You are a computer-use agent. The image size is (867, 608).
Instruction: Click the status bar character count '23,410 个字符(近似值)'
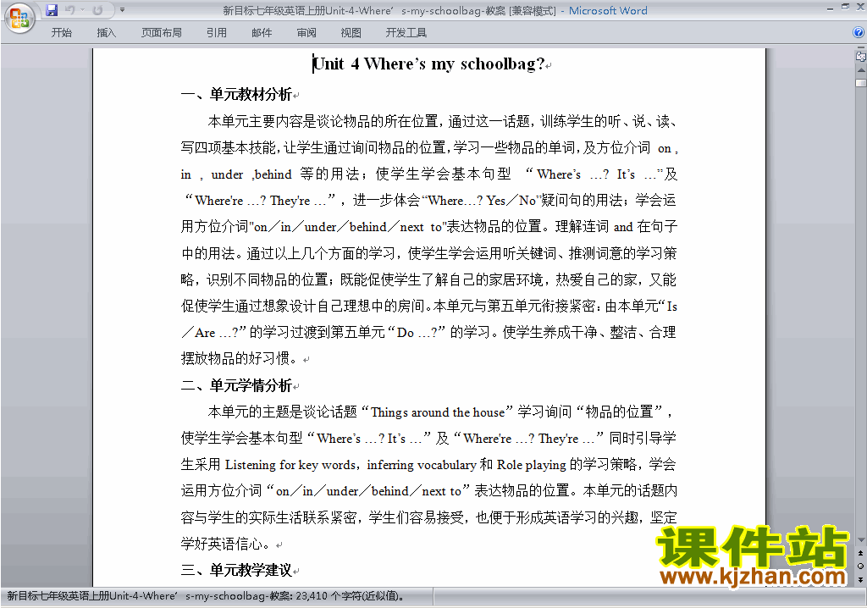click(351, 596)
